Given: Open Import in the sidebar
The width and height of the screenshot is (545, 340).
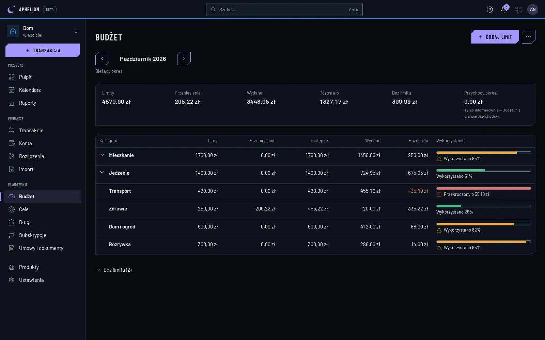Looking at the screenshot, I should (43, 169).
